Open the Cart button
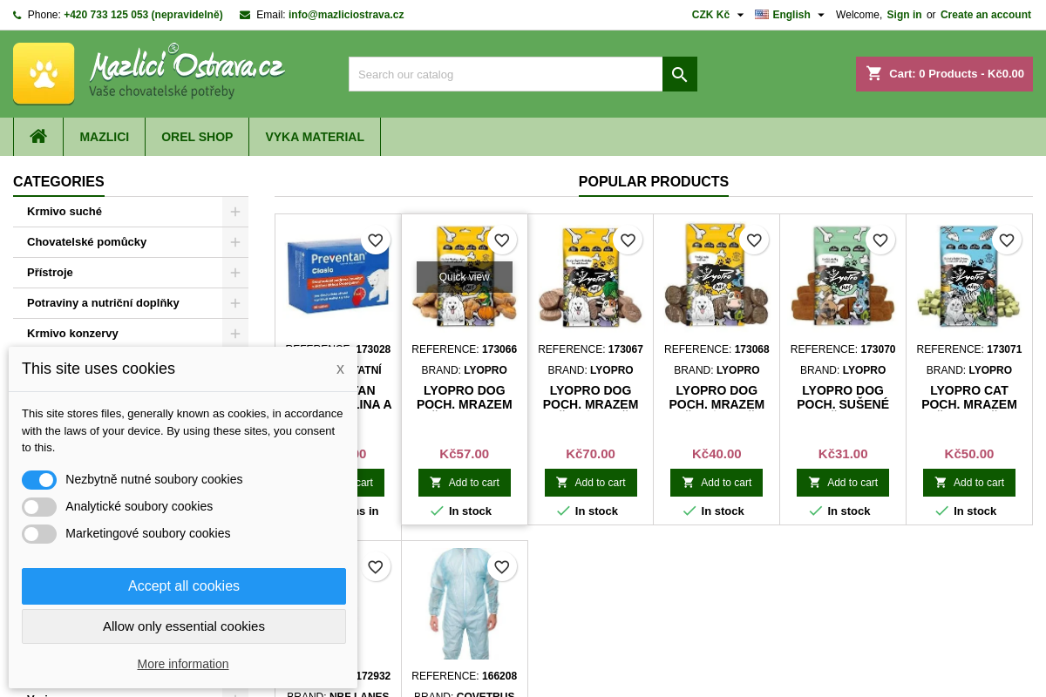Screen dimensions: 1046x697 [x=945, y=74]
